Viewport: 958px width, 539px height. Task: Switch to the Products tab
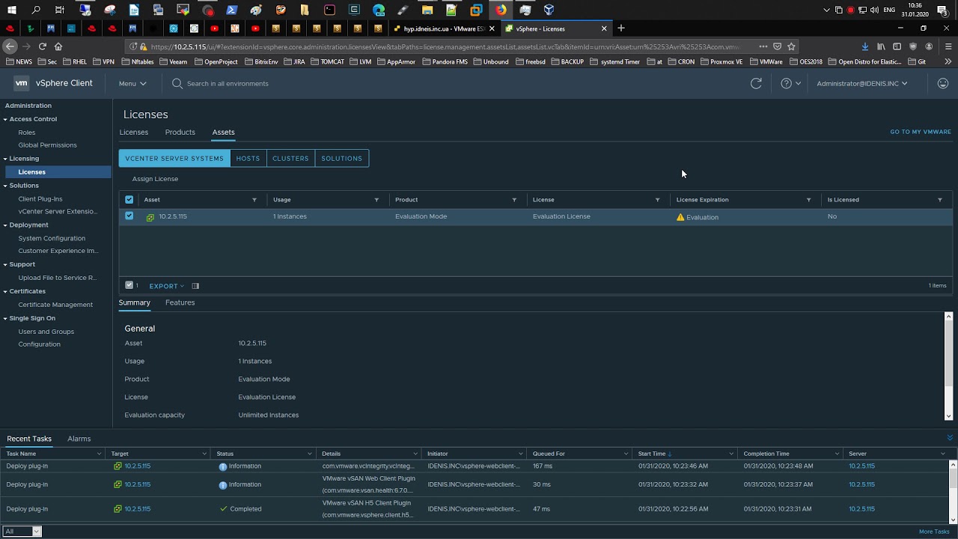(x=180, y=133)
